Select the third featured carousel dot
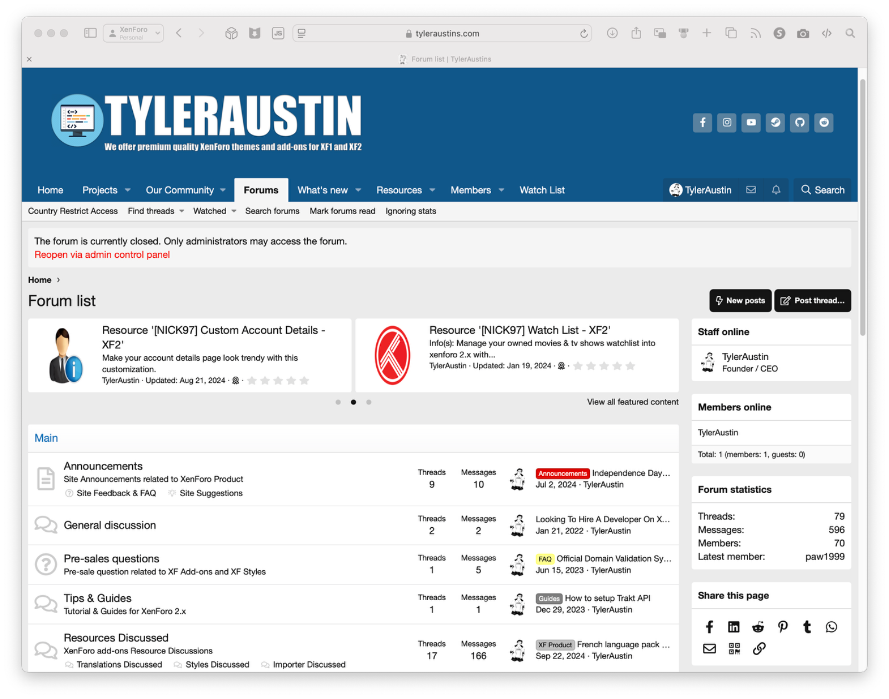Screen dimensions: 889x699 [x=369, y=402]
